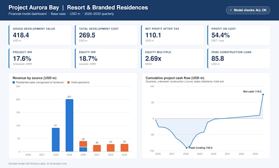
Task: Click the 2033 hotel operations bar
Action: tap(124, 148)
